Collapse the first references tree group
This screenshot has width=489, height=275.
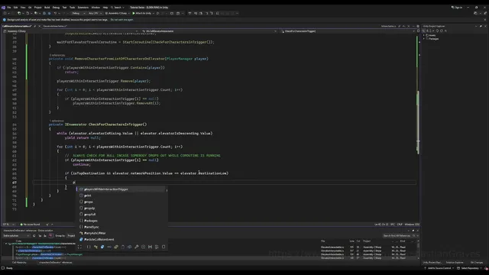pos(5,244)
